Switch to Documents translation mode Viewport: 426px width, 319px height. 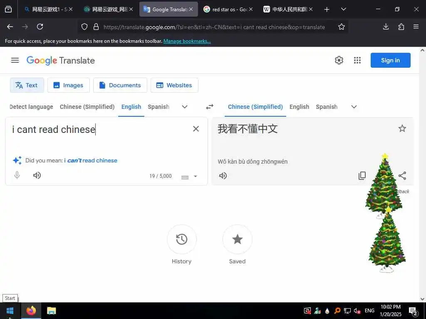pyautogui.click(x=120, y=85)
